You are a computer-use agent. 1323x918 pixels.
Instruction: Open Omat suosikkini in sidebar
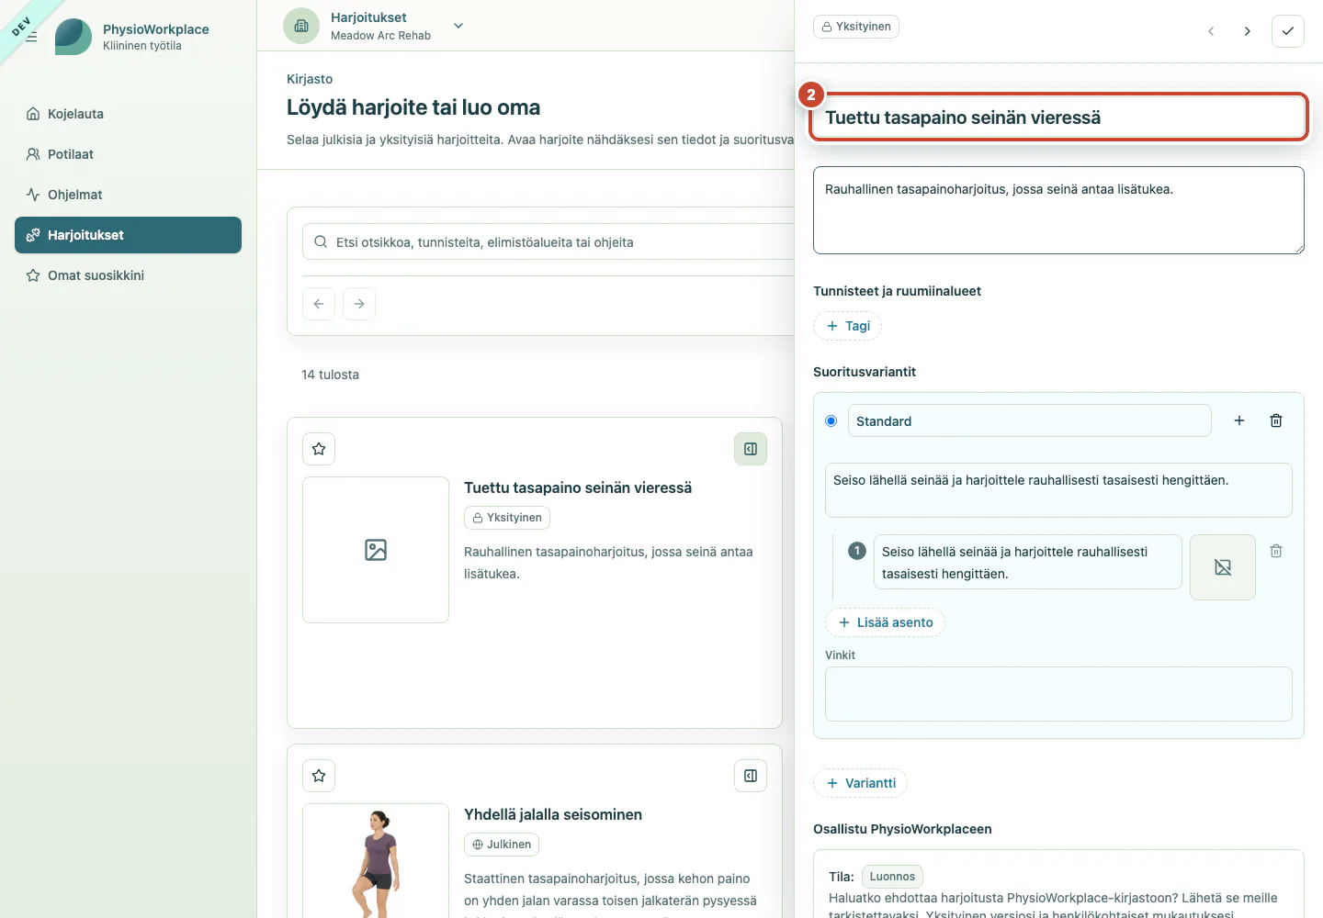(x=128, y=275)
